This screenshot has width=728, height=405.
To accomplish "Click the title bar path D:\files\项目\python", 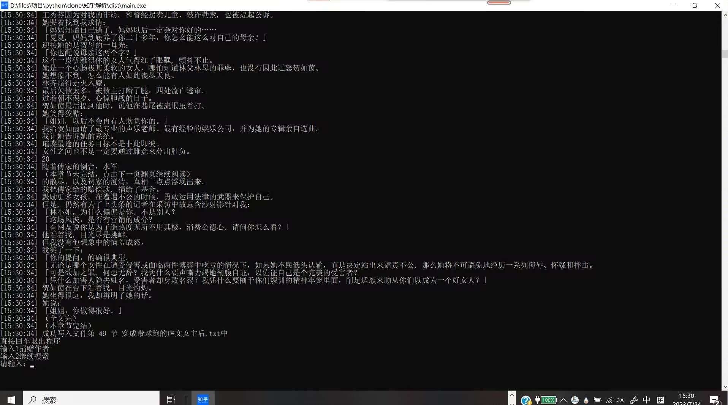I will tap(78, 5).
